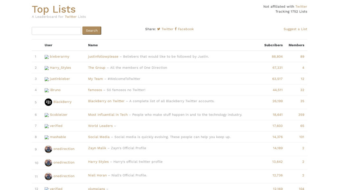The height and width of the screenshot is (190, 339).
Task: Click the Subscribers column header
Action: coord(273,45)
